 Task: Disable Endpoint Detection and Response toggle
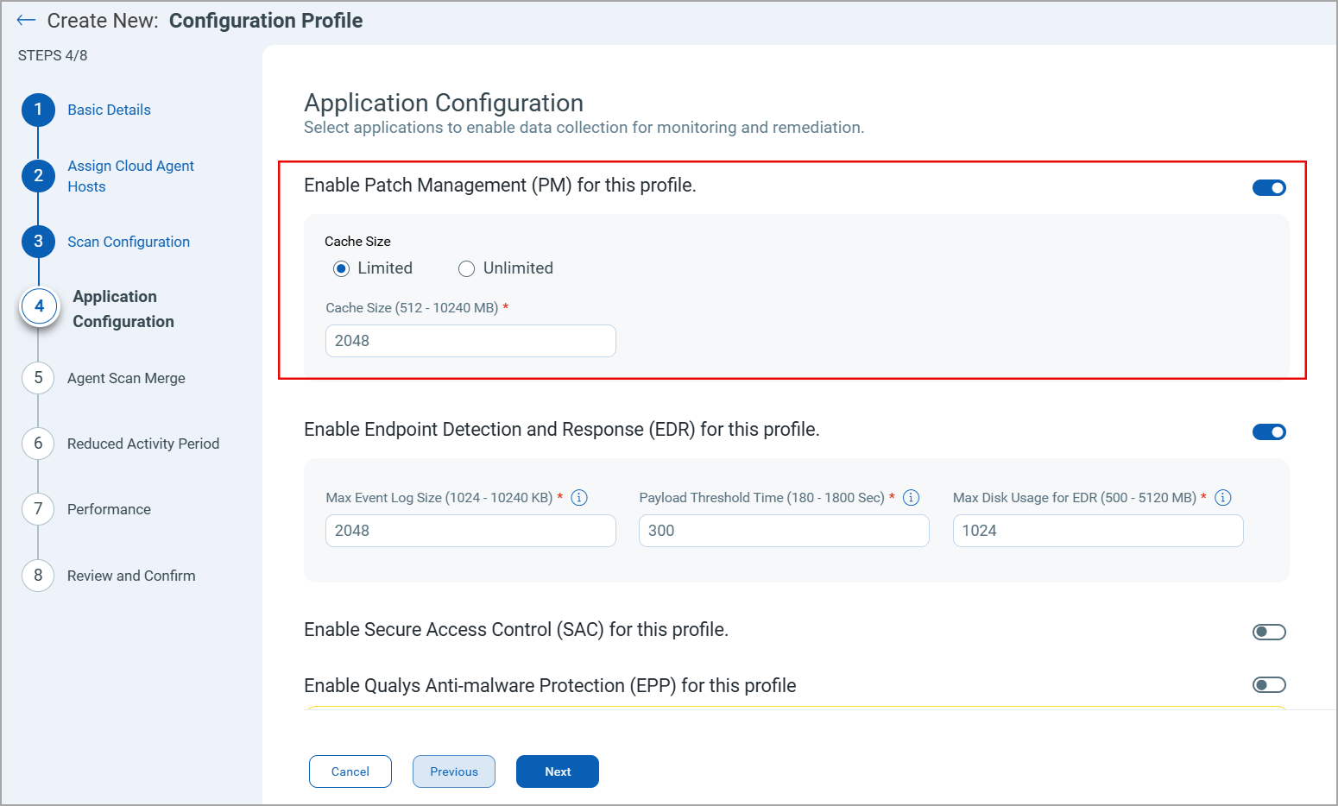[1269, 431]
